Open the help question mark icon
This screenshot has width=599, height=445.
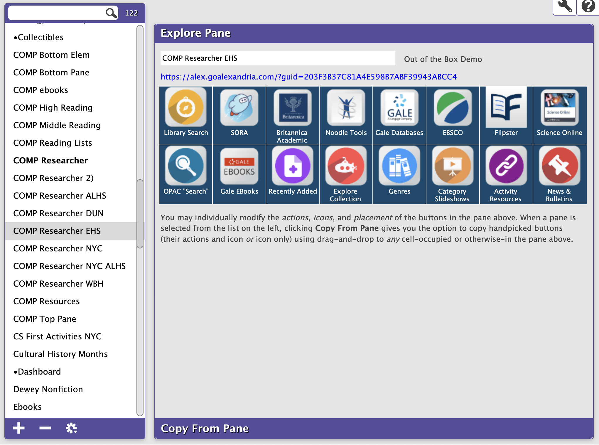pos(588,6)
